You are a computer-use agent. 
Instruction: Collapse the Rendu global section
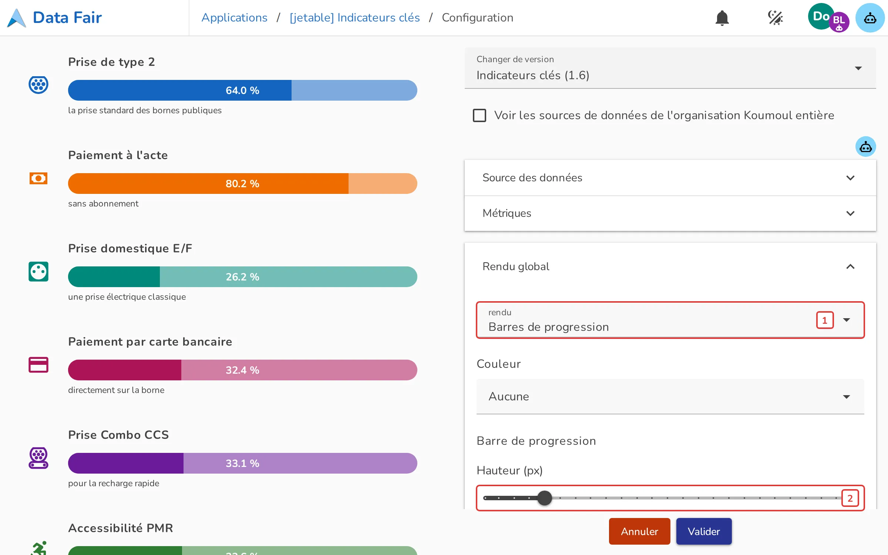click(670, 266)
